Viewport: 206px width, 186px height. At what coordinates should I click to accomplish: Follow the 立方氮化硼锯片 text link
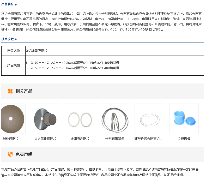45,139
